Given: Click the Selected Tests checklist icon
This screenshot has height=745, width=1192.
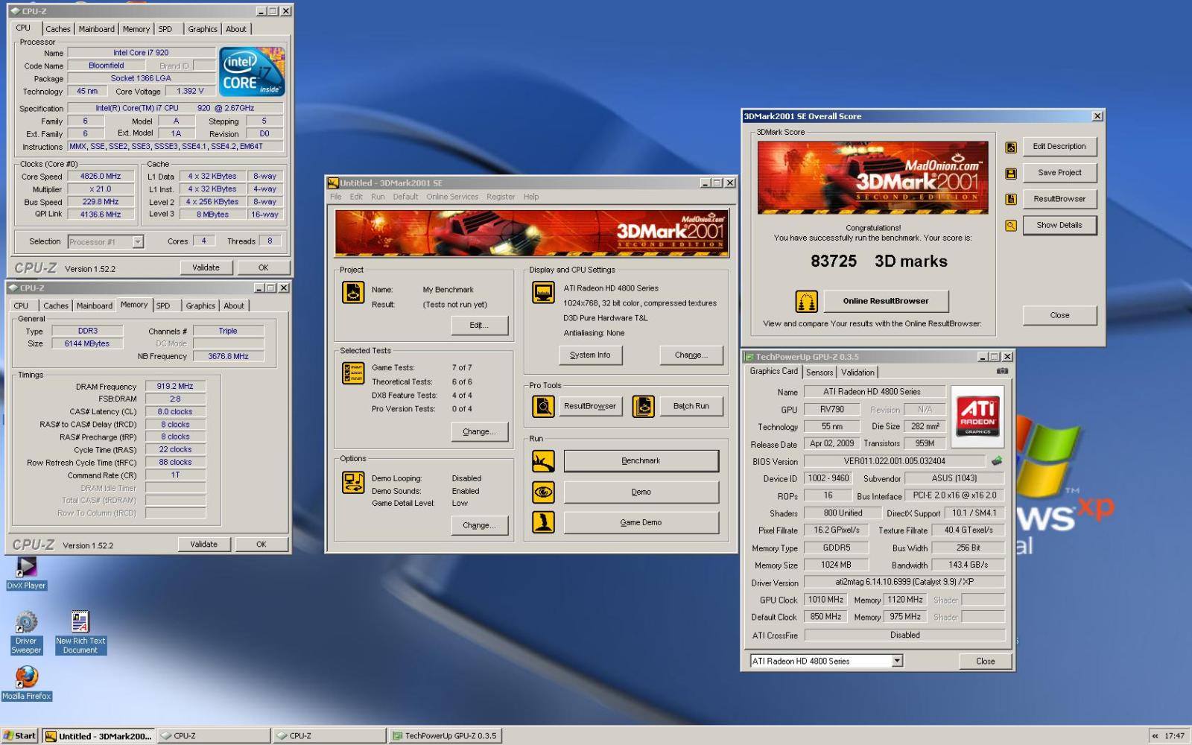Looking at the screenshot, I should [353, 372].
